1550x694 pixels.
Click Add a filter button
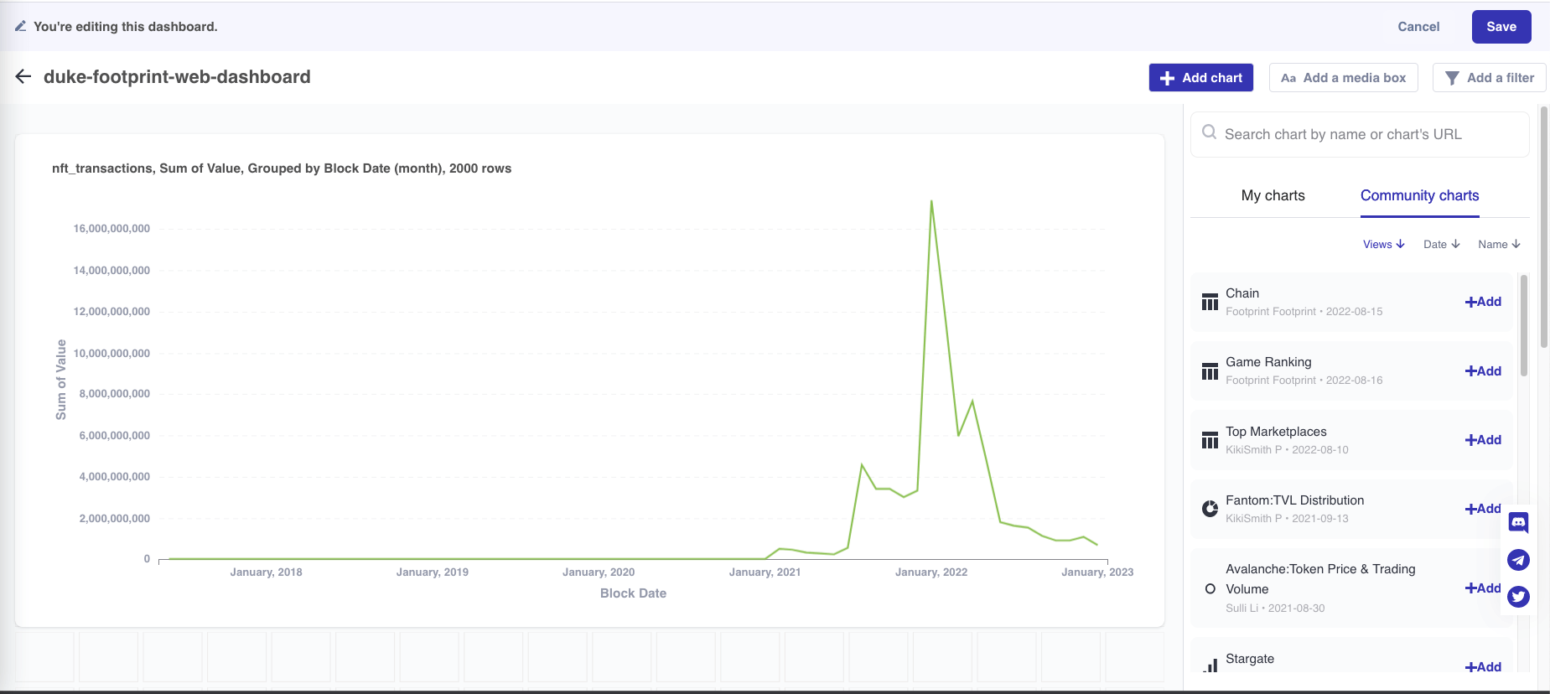click(x=1489, y=77)
